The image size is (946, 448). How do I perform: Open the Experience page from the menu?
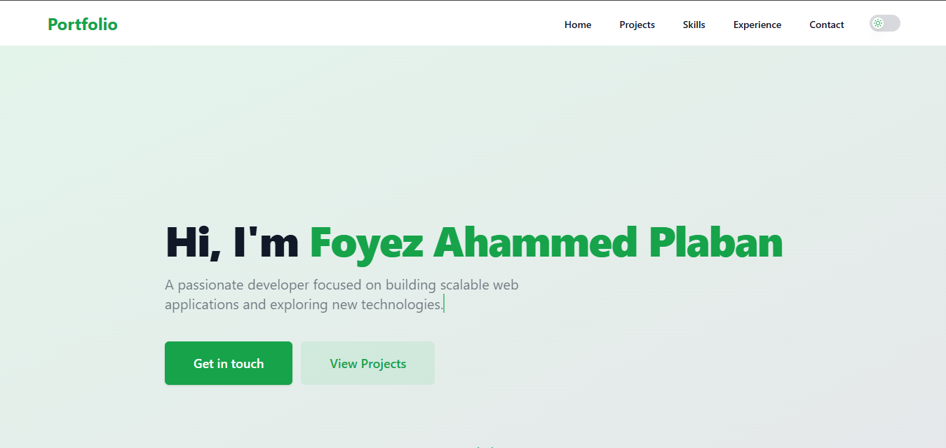click(x=757, y=25)
